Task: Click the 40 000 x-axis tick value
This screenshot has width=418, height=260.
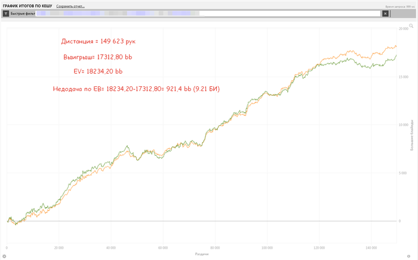Action: click(x=111, y=248)
